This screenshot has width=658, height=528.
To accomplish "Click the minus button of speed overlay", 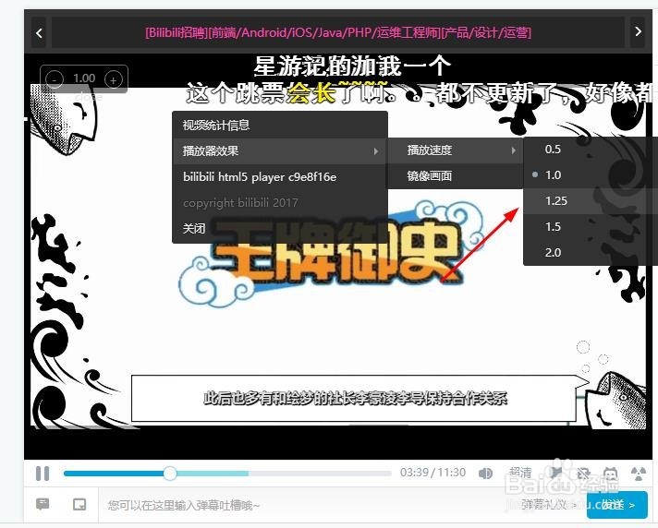I will point(55,79).
